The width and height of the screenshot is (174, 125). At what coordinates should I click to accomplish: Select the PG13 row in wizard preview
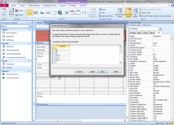click(62, 55)
